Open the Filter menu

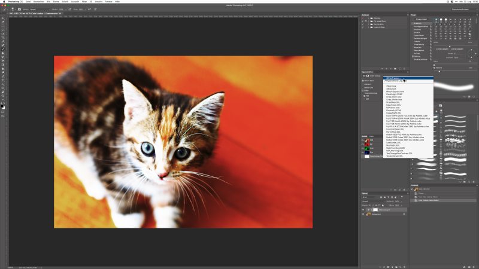84,2
